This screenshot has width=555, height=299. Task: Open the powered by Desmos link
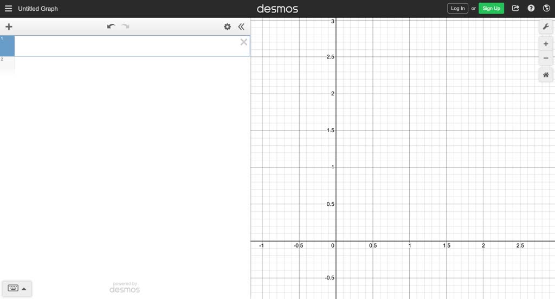click(125, 288)
